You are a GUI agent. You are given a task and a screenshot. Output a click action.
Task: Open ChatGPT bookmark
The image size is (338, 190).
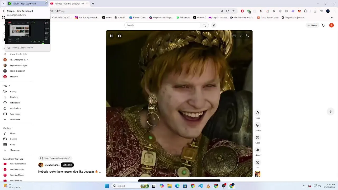coord(120,18)
